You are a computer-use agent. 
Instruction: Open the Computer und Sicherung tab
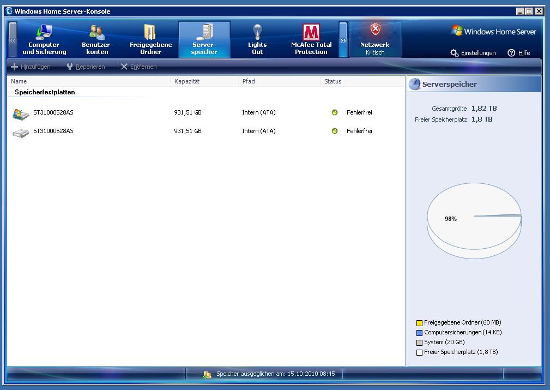pos(44,40)
